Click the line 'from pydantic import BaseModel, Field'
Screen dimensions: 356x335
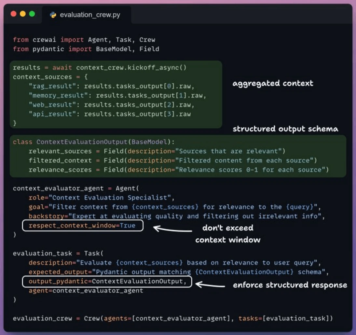[86, 49]
